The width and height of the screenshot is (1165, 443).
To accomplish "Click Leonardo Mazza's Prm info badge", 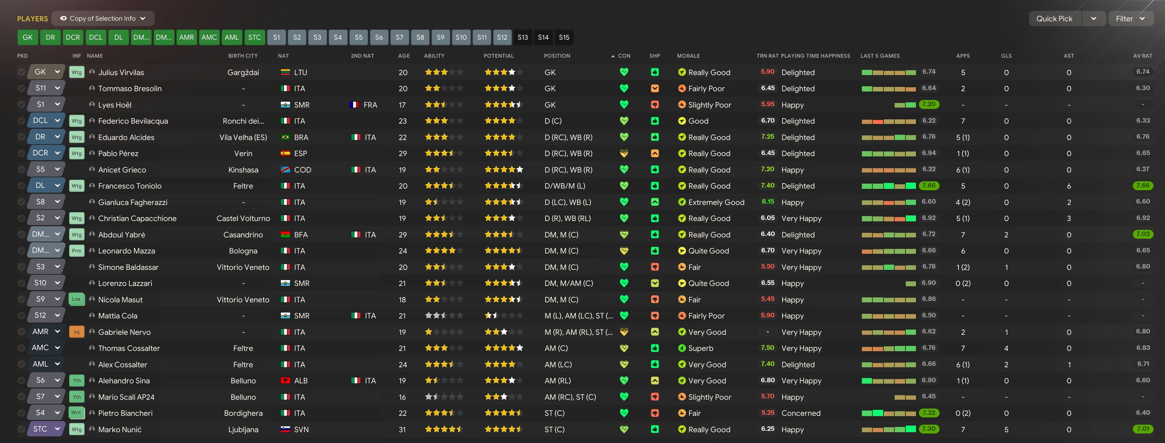I will pyautogui.click(x=76, y=251).
